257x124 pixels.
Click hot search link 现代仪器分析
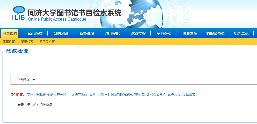156,94
